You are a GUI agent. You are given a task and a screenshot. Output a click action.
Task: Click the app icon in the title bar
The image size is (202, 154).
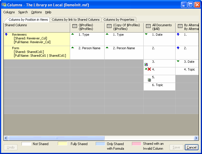pyautogui.click(x=4, y=5)
